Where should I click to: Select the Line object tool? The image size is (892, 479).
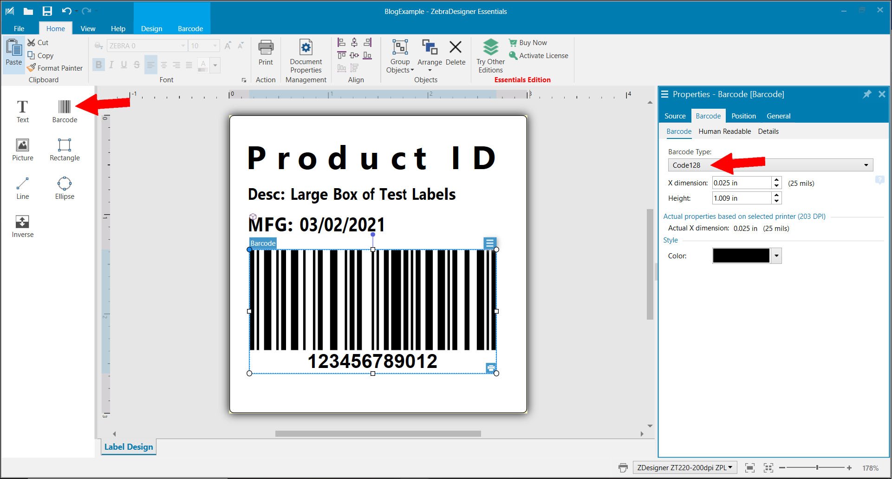coord(22,188)
